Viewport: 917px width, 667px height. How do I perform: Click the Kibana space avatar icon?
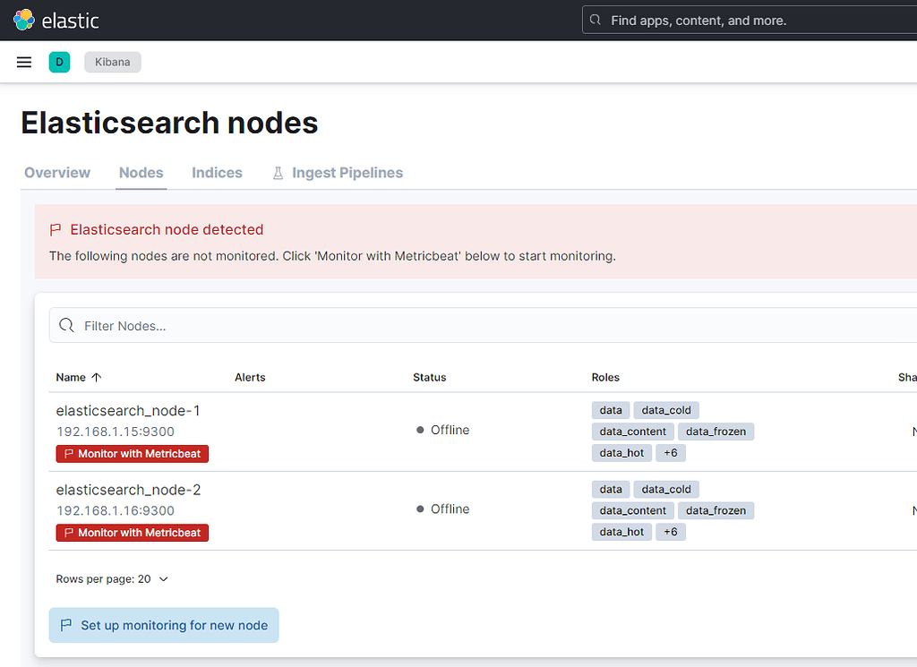(x=59, y=62)
